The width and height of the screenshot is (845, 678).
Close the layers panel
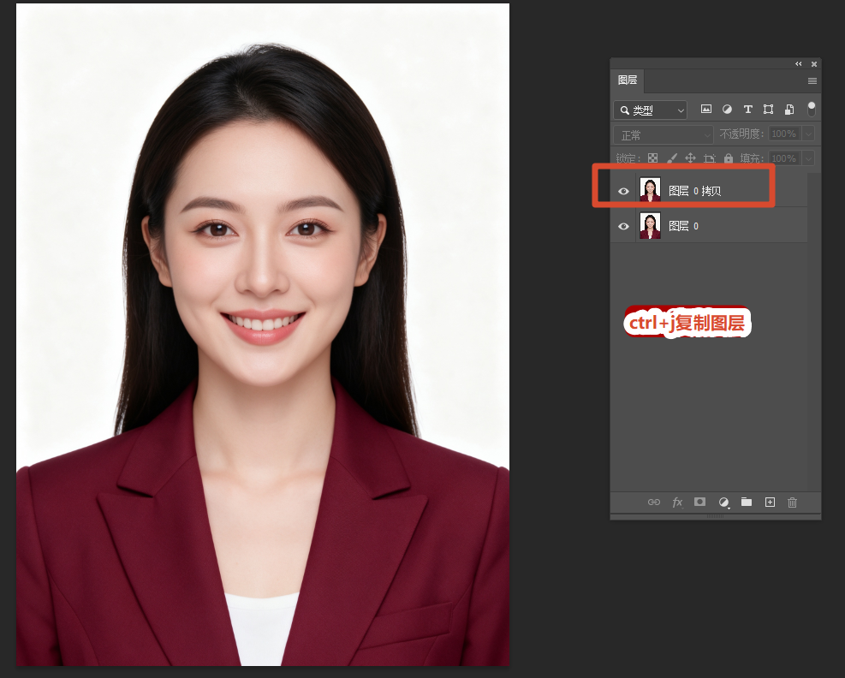click(814, 64)
